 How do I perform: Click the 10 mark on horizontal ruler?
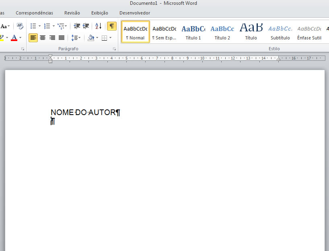click(x=202, y=58)
